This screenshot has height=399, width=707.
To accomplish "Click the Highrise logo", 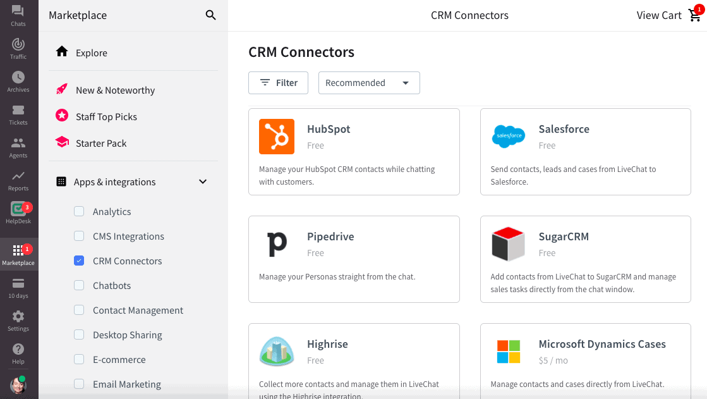I will 276,351.
